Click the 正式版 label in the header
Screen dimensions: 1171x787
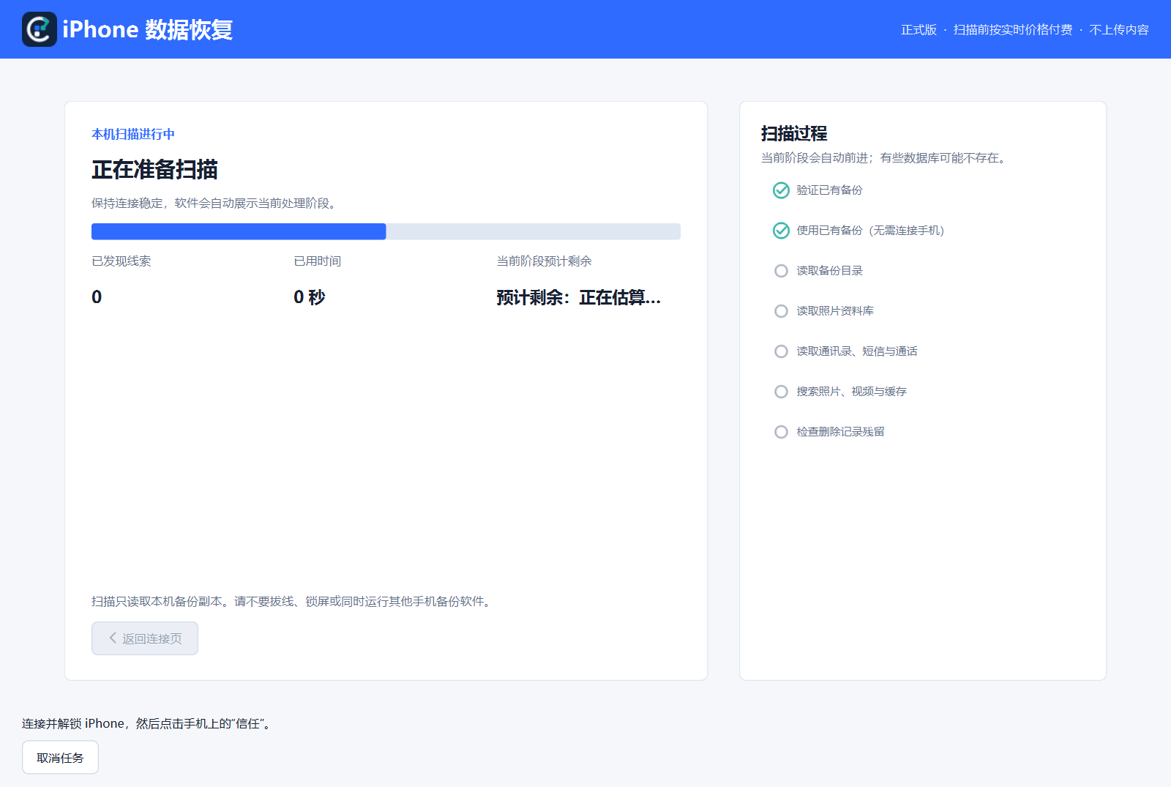point(919,30)
